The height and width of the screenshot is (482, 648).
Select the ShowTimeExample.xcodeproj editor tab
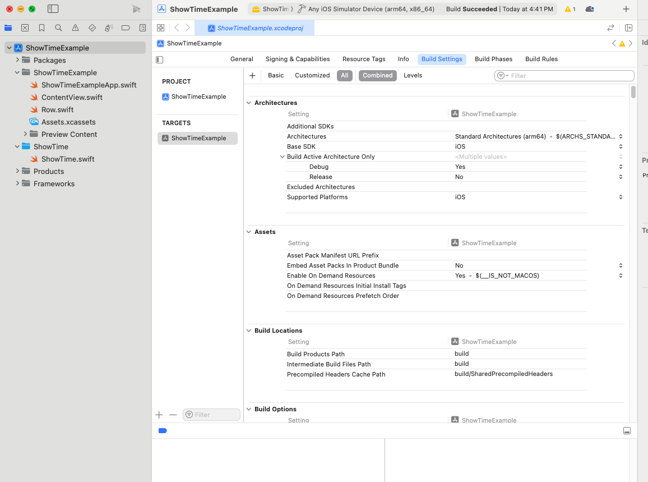tap(255, 28)
